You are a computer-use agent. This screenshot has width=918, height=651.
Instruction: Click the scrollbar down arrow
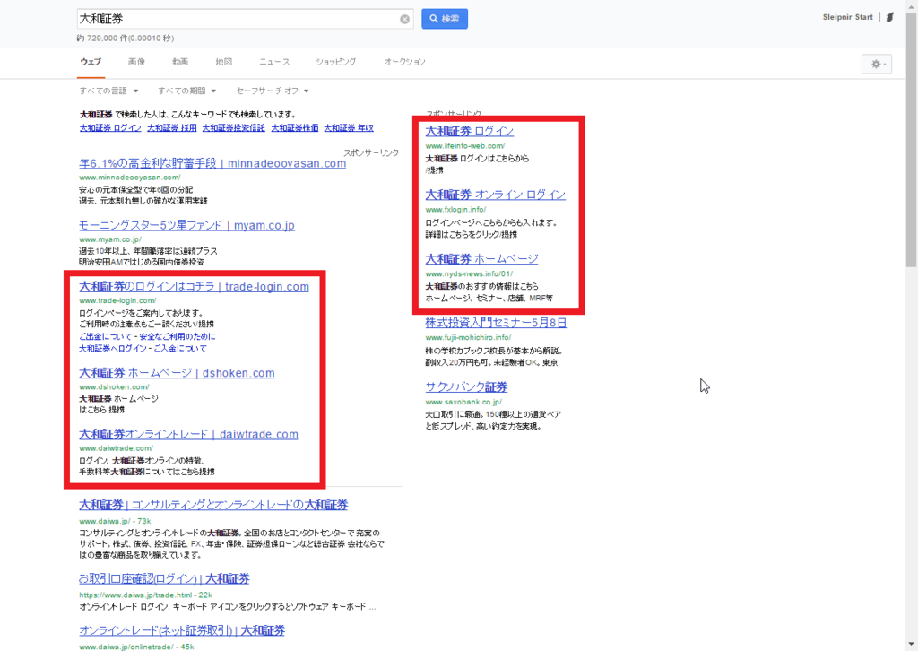click(911, 645)
